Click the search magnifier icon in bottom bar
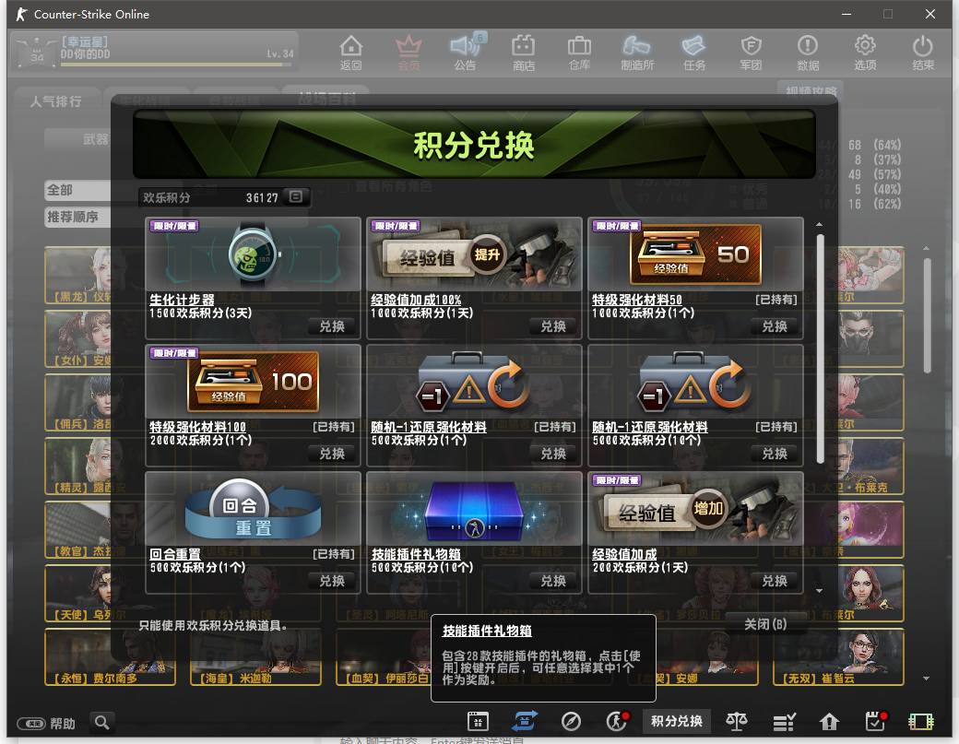Image resolution: width=959 pixels, height=744 pixels. [102, 723]
